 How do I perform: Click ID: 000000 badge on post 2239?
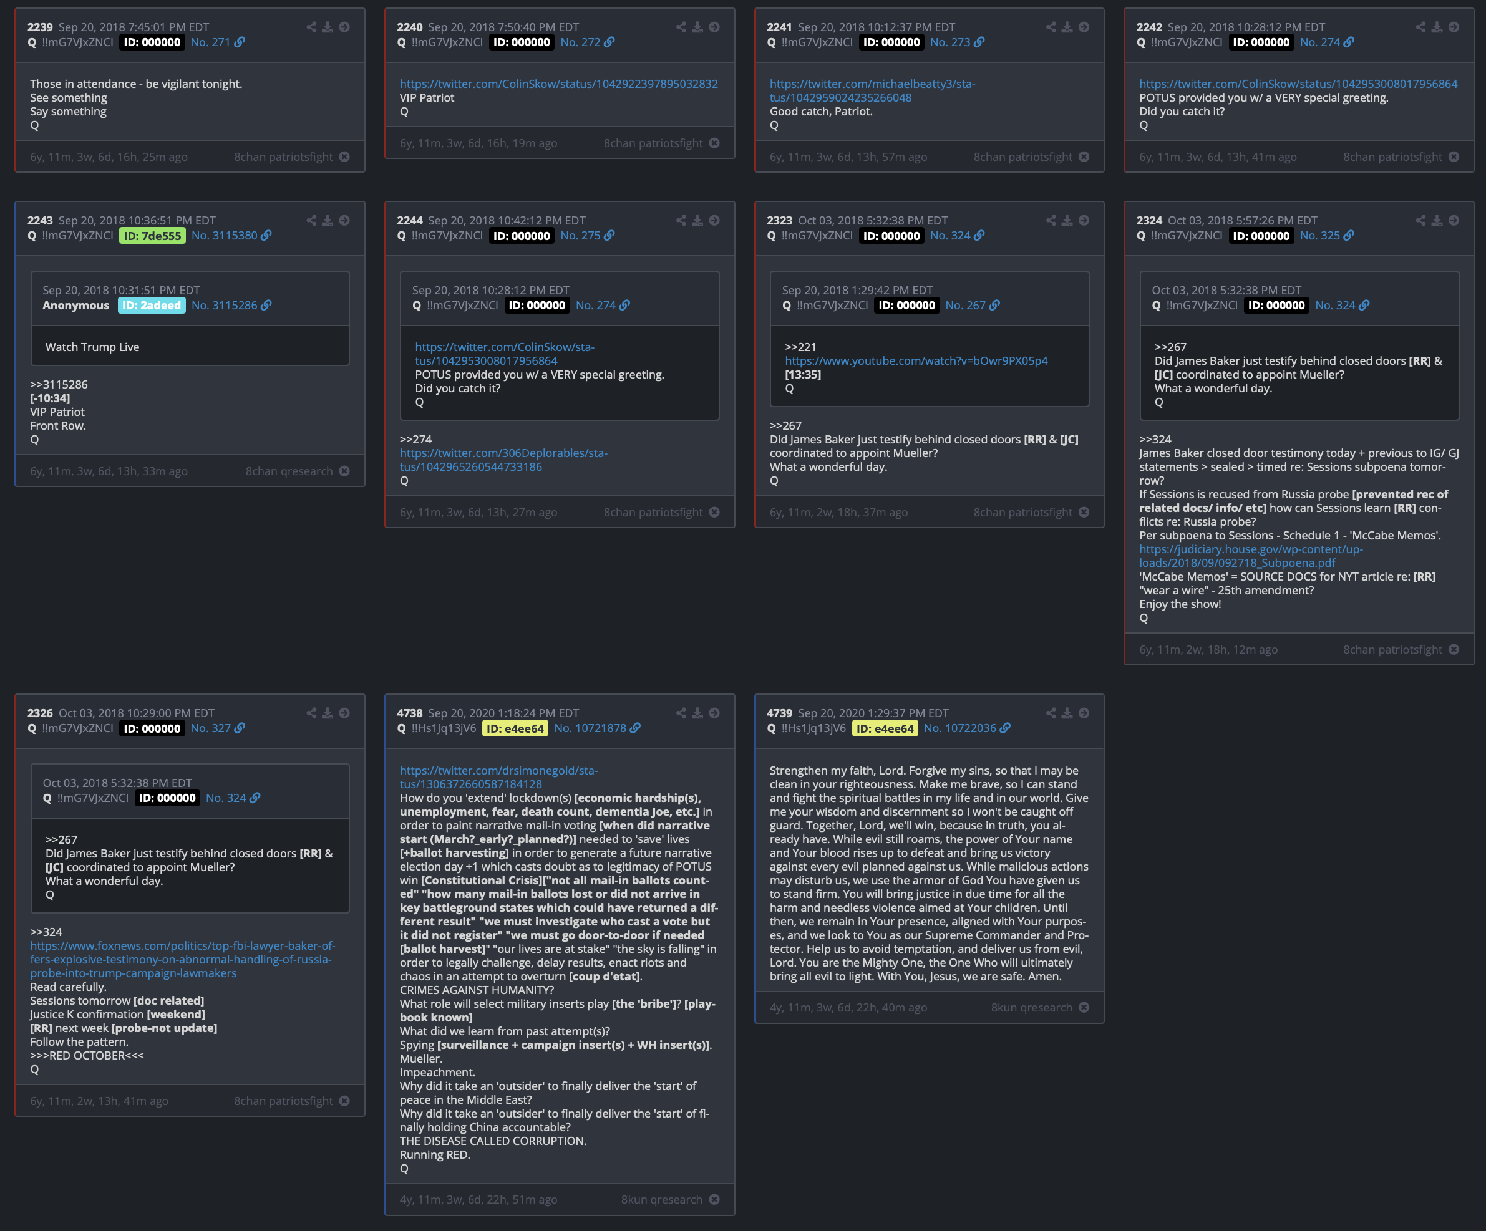152,42
